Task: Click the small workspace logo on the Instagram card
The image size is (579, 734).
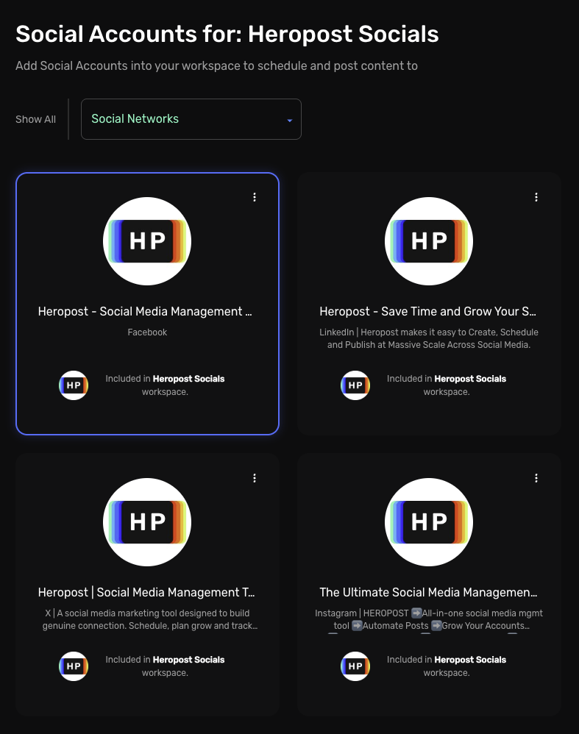Action: click(x=355, y=666)
